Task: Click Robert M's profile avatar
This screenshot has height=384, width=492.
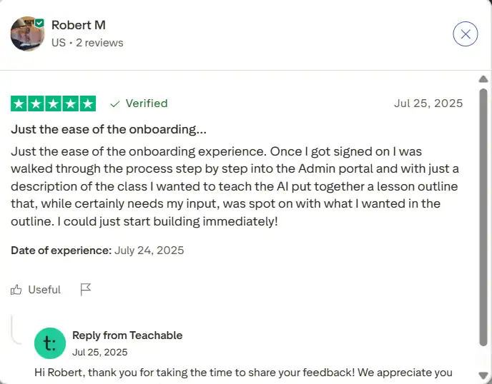Action: tap(27, 34)
